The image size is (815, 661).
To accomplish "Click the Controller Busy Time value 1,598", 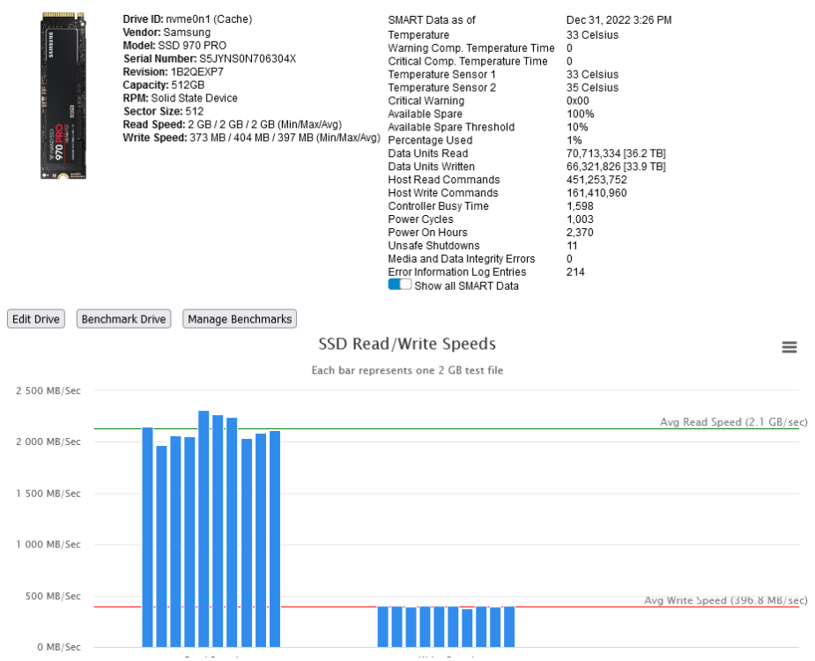I will click(580, 206).
